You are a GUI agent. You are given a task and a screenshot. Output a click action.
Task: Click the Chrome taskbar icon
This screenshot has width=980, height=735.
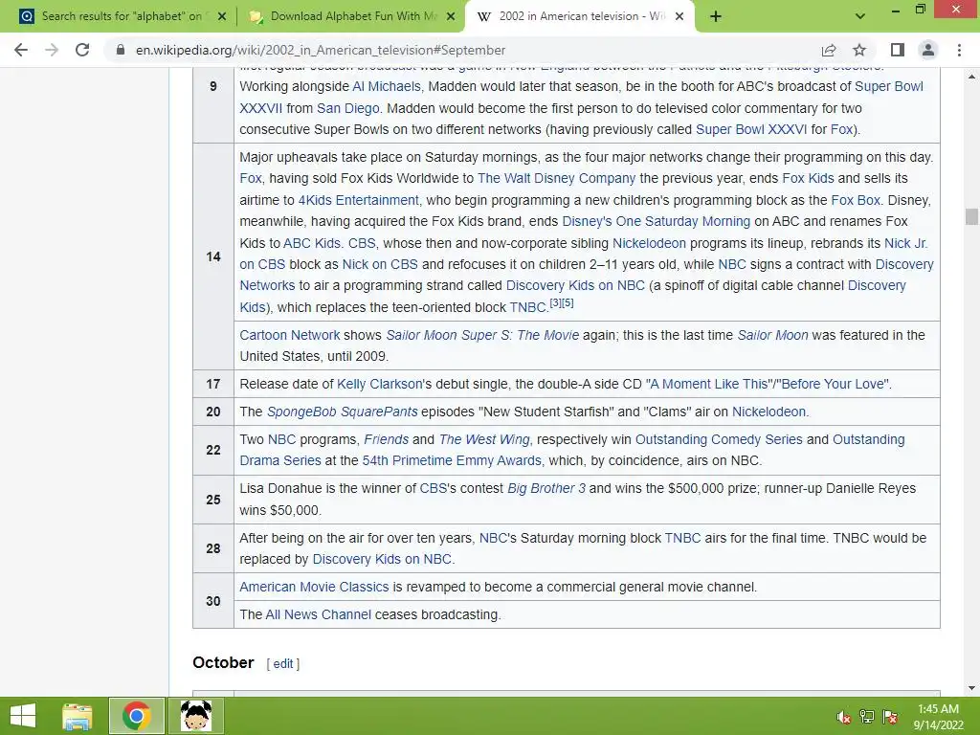click(x=136, y=716)
